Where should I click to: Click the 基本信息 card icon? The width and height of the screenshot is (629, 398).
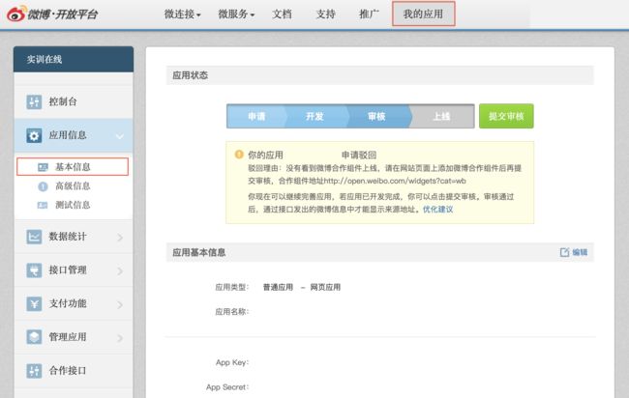coord(43,167)
